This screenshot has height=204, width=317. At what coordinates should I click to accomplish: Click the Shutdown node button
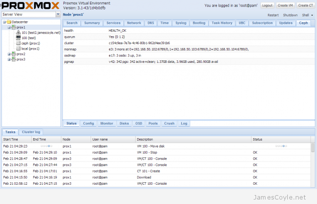(x=290, y=15)
